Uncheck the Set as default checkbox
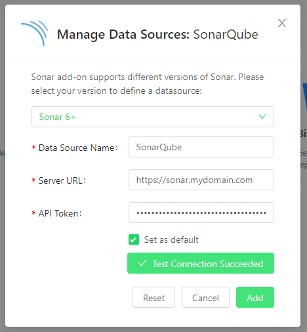This screenshot has width=307, height=332. (x=134, y=239)
